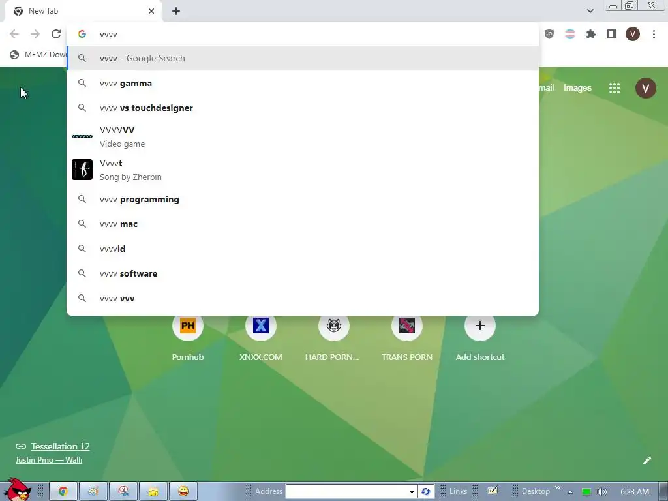Open the Chrome profile avatar V in toolbar
The image size is (668, 501).
click(633, 34)
